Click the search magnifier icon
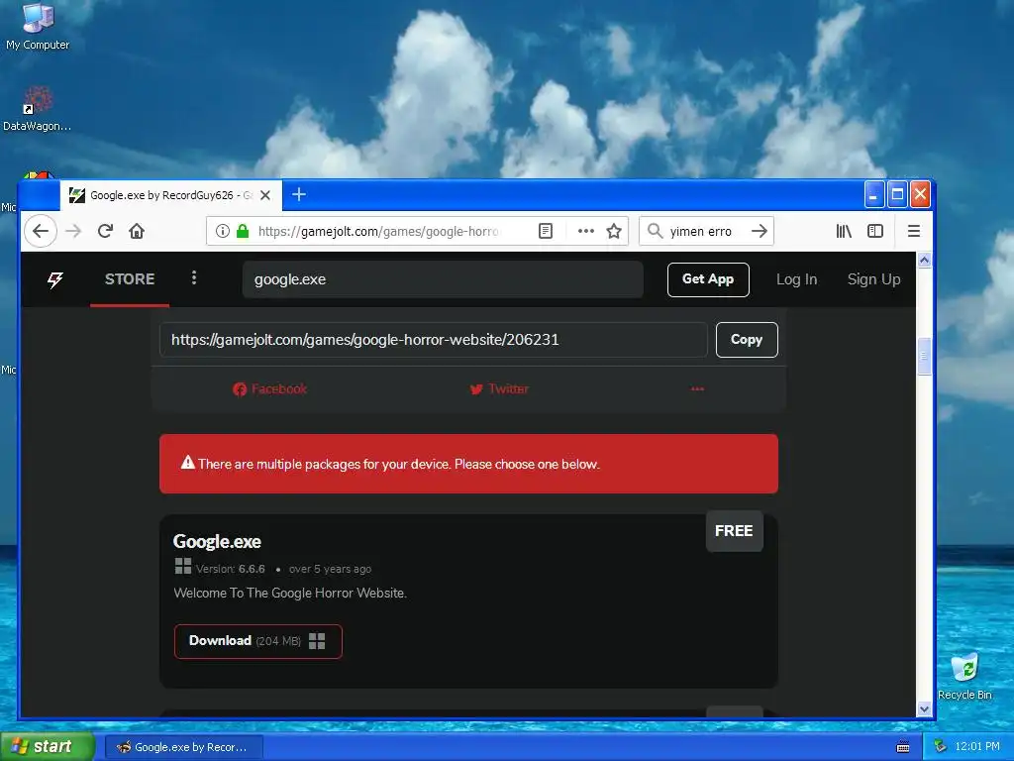1014x761 pixels. [656, 231]
